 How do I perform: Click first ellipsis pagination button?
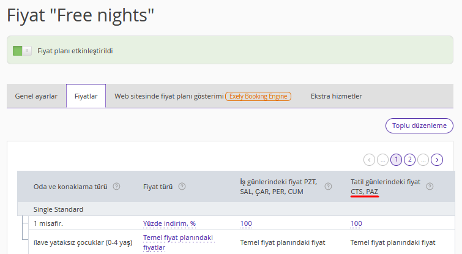click(x=382, y=160)
